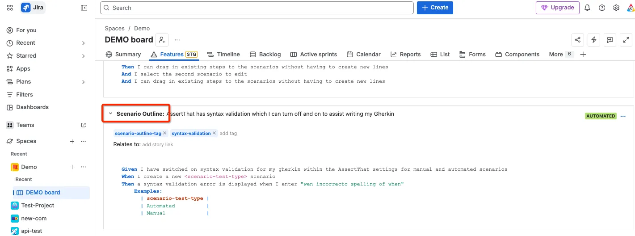Remove the scenario-outline-tag tag
Image resolution: width=635 pixels, height=236 pixels.
(x=164, y=133)
